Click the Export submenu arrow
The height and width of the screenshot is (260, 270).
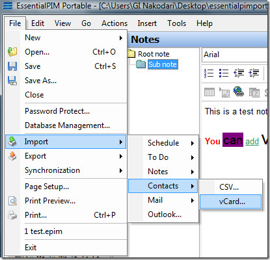click(x=121, y=156)
